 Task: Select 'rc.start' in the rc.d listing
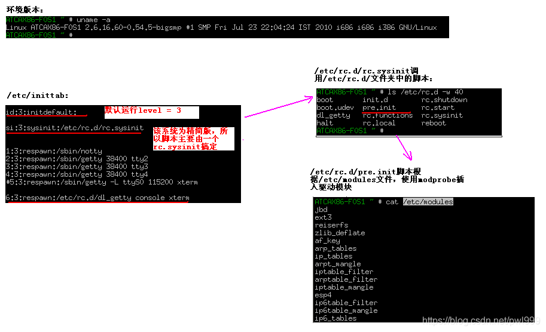(x=438, y=107)
